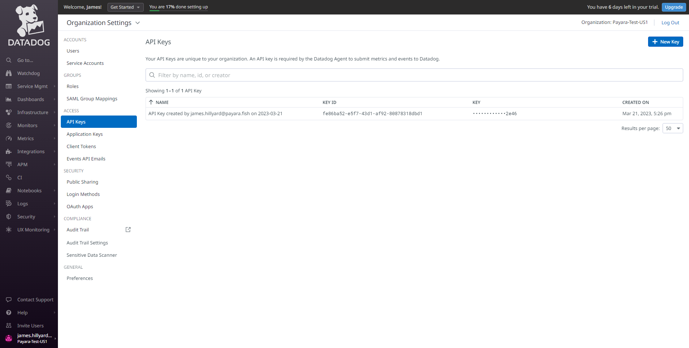This screenshot has height=348, width=689.
Task: Select the Metrics icon
Action: click(x=9, y=138)
